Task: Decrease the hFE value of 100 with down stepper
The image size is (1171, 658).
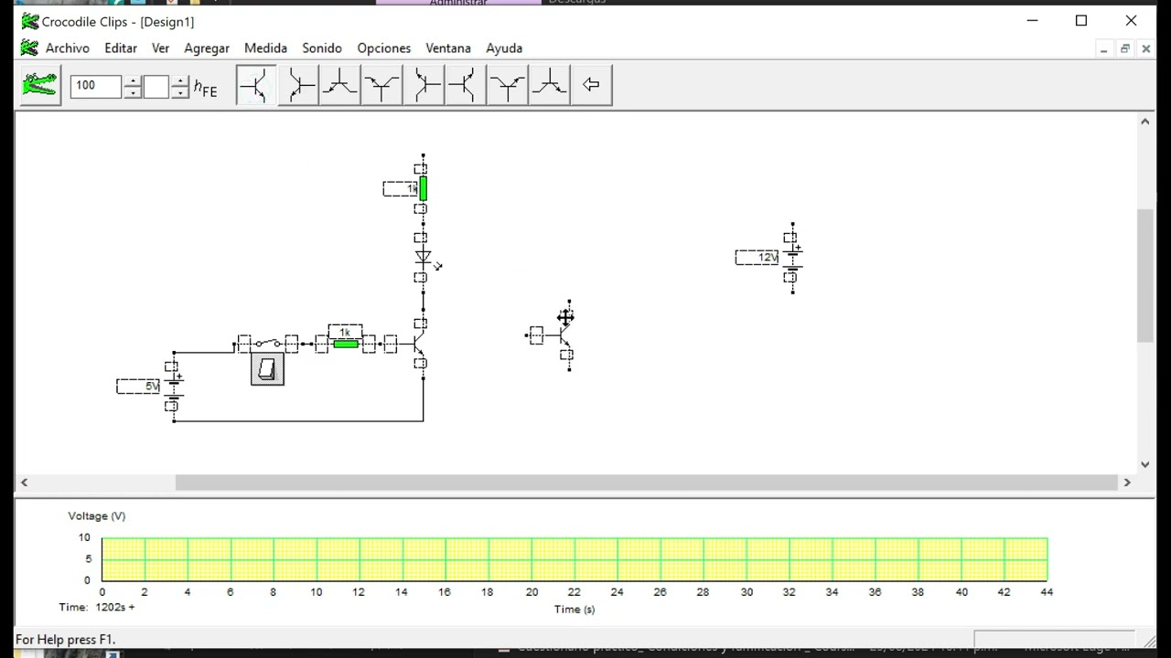Action: point(133,92)
